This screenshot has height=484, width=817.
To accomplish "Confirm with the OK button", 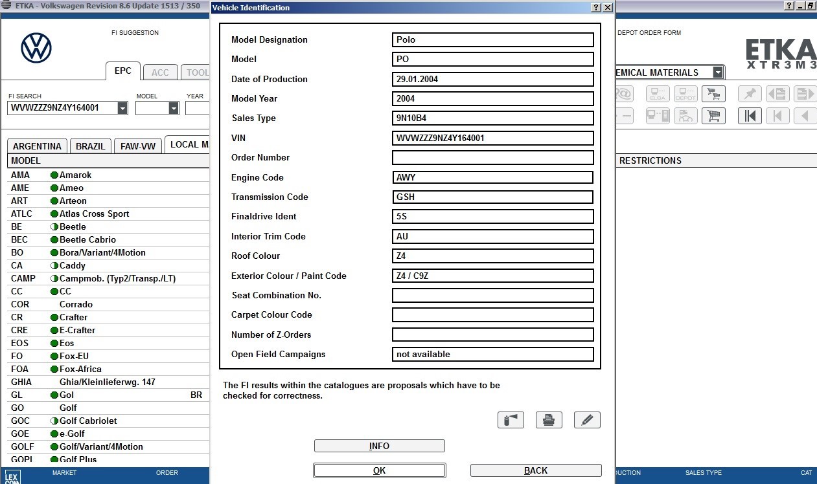I will point(379,470).
